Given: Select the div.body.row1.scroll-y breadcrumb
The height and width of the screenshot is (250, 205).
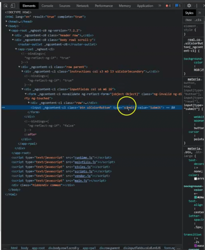Looking at the screenshot, I should pyautogui.click(x=64, y=248).
